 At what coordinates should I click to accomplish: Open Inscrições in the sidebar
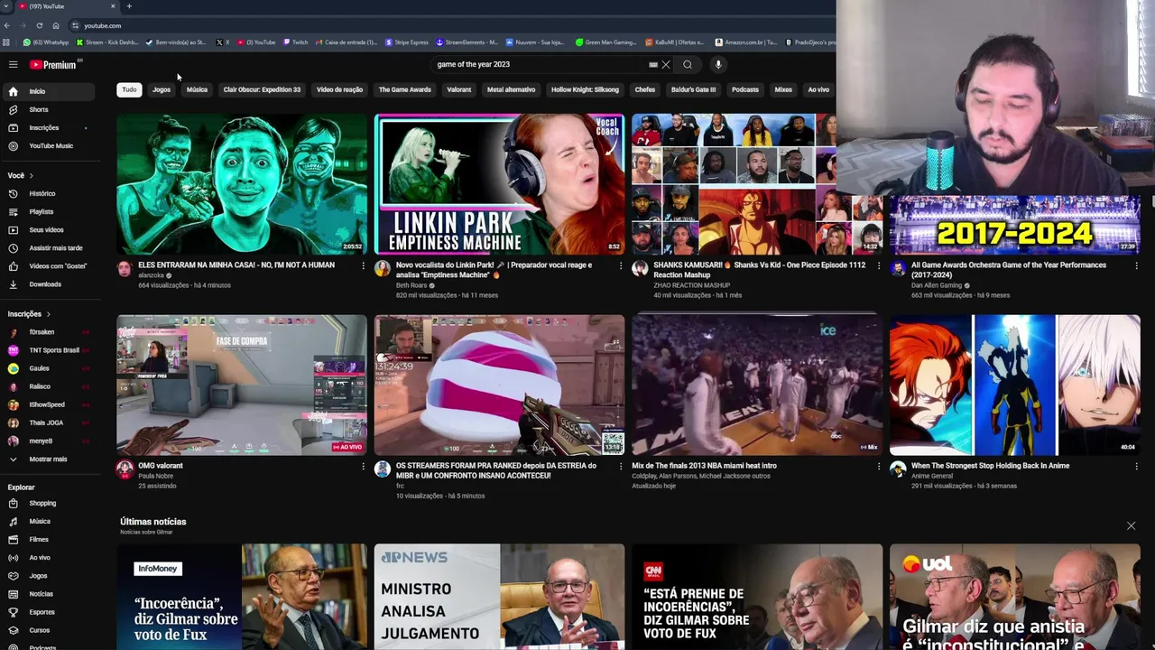click(48, 127)
